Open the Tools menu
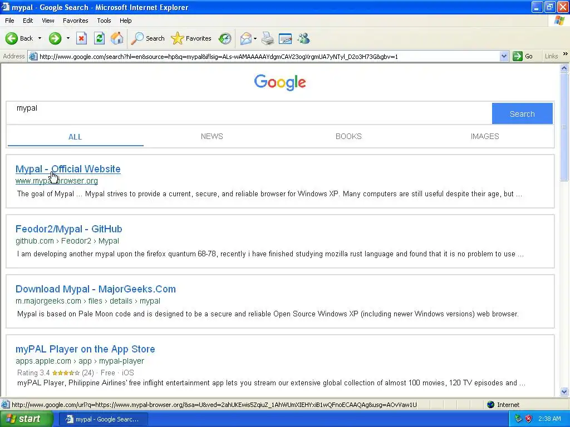 (104, 21)
